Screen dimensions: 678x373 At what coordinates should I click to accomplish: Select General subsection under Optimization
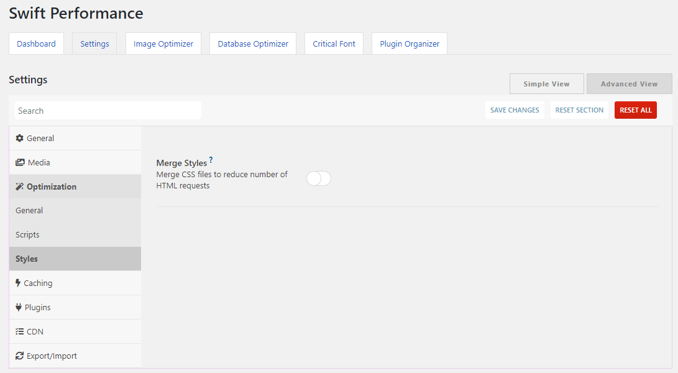75,210
